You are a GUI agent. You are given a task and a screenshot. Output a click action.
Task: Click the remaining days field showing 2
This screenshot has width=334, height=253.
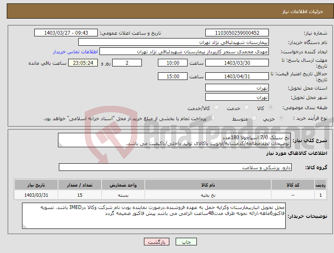(x=127, y=63)
